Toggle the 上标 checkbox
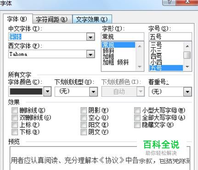This screenshot has height=170, width=198. [x=15, y=125]
